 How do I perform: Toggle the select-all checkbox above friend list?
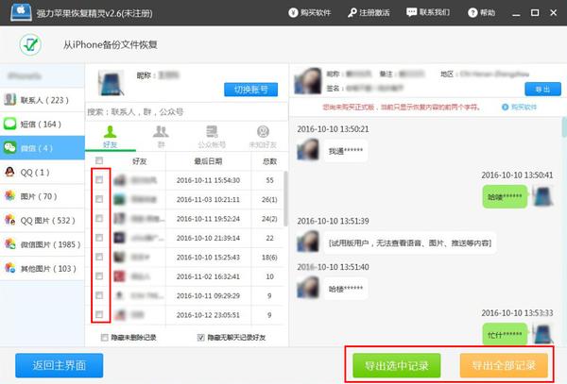(x=99, y=160)
